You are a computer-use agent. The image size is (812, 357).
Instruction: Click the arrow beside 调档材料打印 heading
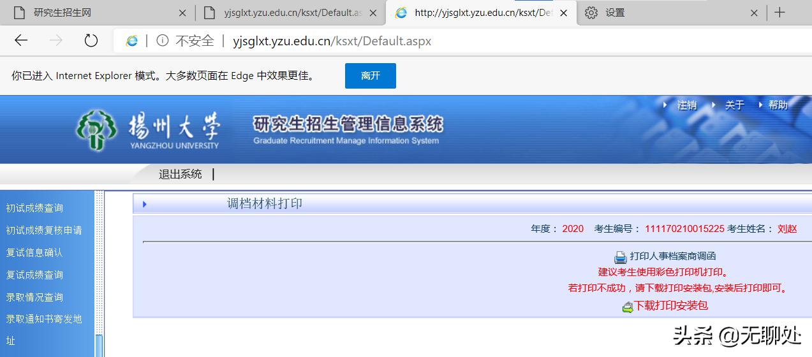pyautogui.click(x=145, y=204)
